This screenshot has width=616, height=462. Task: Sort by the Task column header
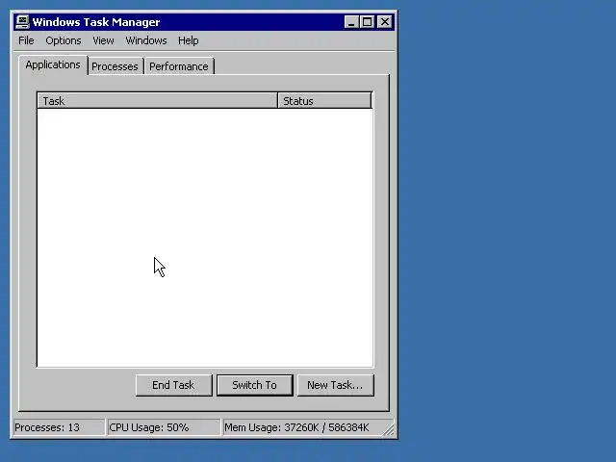point(157,101)
